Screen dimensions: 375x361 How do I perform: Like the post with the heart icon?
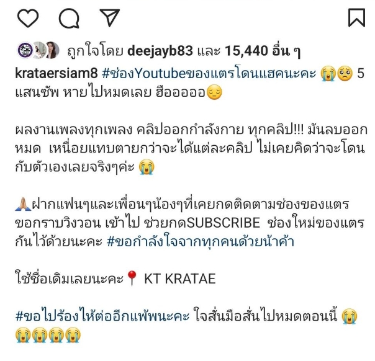(28, 18)
